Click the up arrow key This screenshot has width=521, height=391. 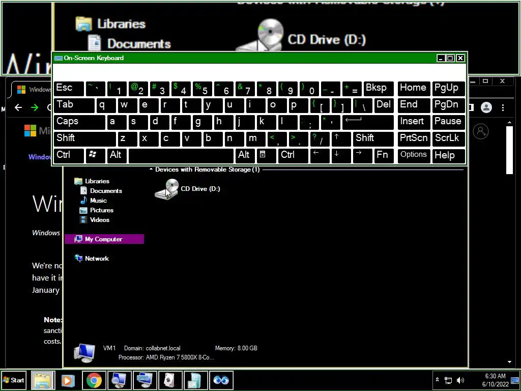[341, 138]
